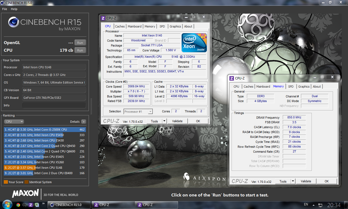Open the CPU dropdown in the Ranking panel
Screen dimensions: 348x209
[x=14, y=122]
